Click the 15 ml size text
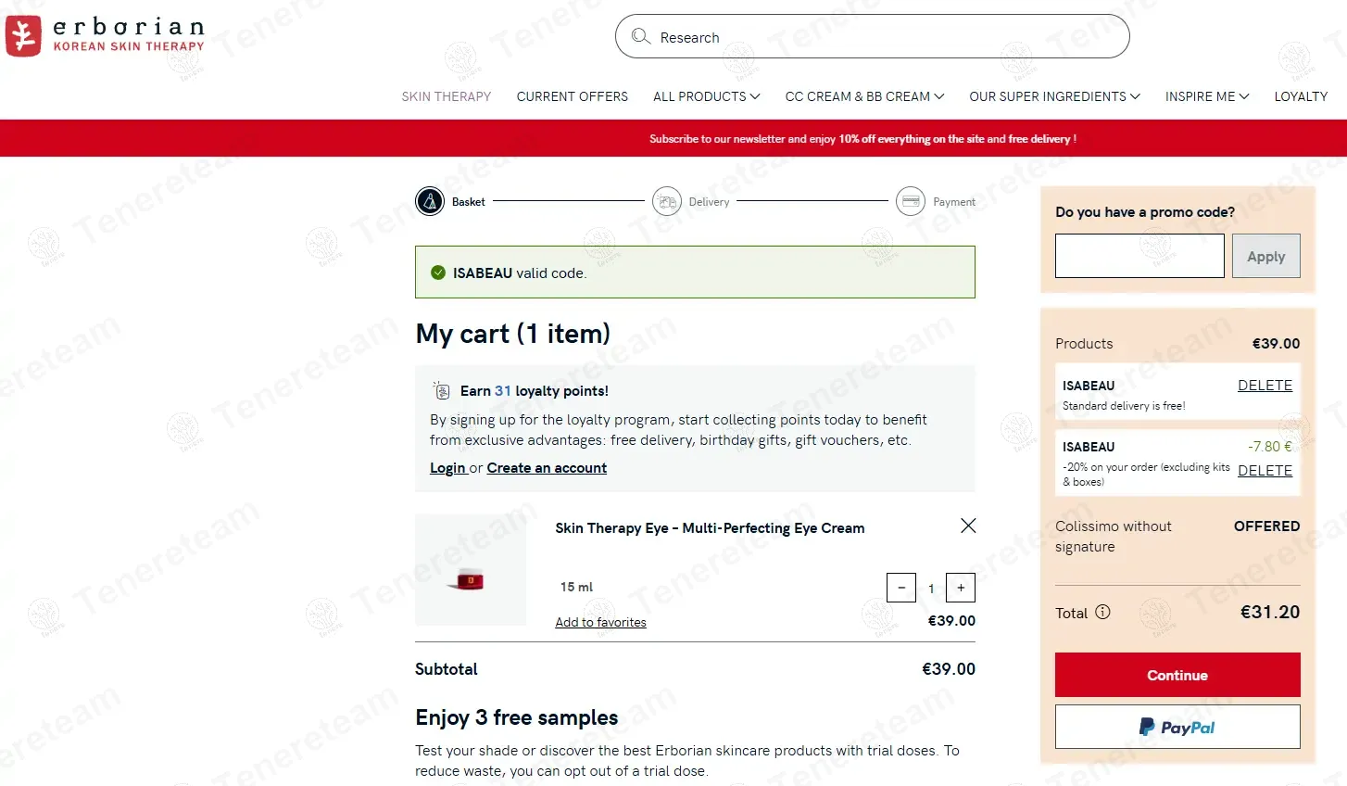 pyautogui.click(x=576, y=587)
